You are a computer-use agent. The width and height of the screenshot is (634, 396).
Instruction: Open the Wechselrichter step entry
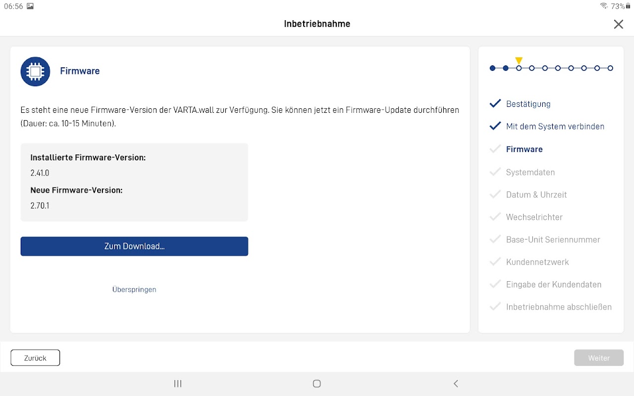[x=534, y=217]
